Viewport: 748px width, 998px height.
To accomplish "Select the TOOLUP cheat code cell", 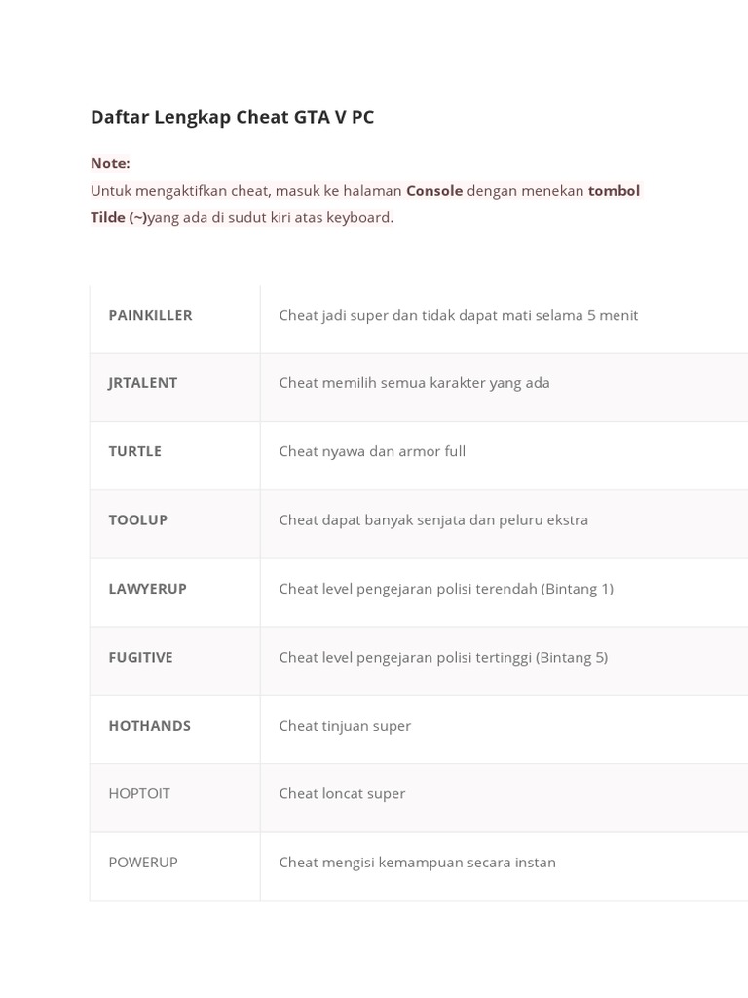I will 138,519.
